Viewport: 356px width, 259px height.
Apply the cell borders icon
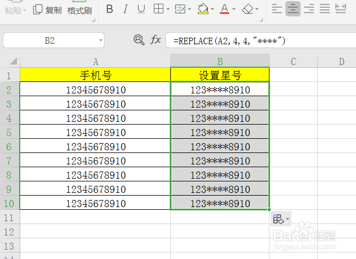[x=158, y=9]
